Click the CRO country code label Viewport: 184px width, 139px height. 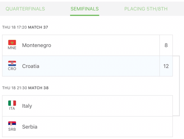(x=12, y=69)
